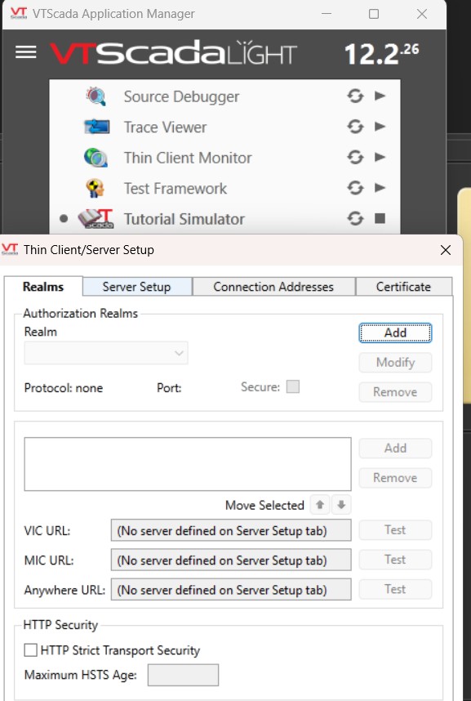
Task: Enable HTTP Strict Transport Security checkbox
Action: point(30,650)
